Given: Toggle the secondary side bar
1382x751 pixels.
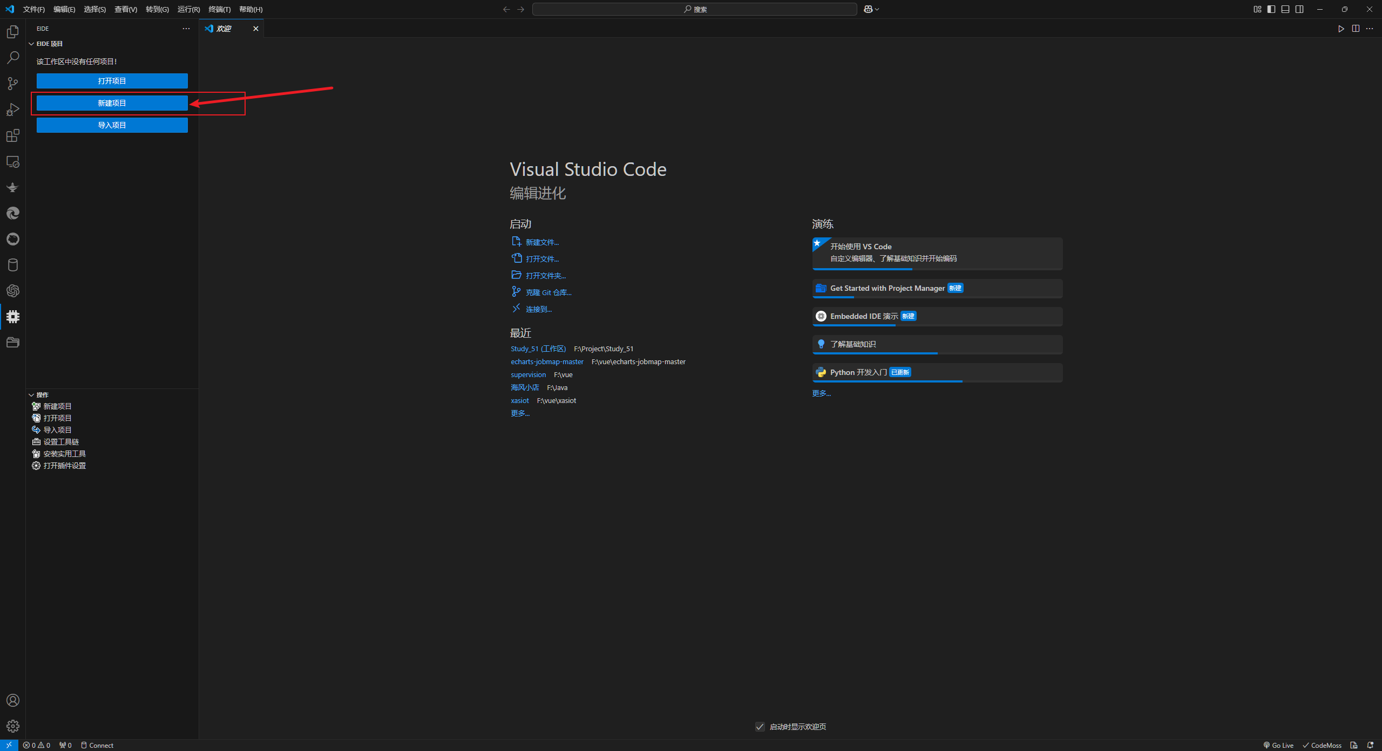Looking at the screenshot, I should [1299, 9].
